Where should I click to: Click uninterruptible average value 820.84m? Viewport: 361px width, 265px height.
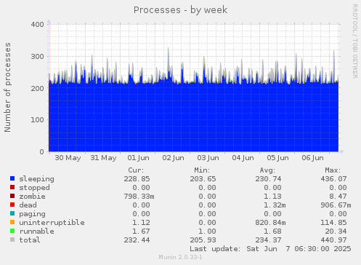270,223
